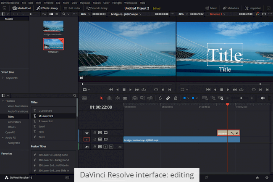The height and width of the screenshot is (182, 273).
Task: Open the marker color dropdown arrow
Action: point(197,98)
